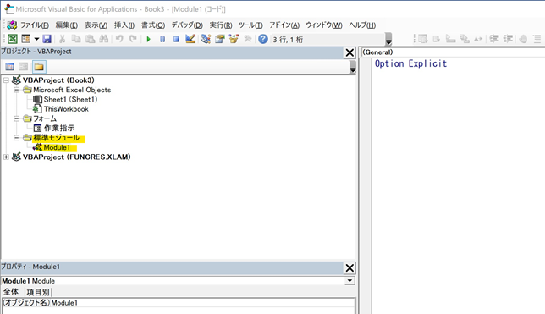Click the Option Explicit code line
The image size is (545, 314).
pos(410,63)
